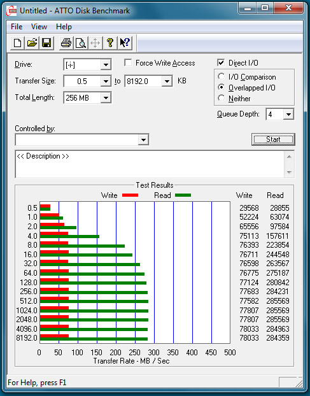Click read value 284963

click(x=278, y=329)
